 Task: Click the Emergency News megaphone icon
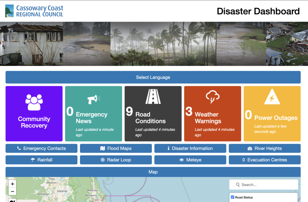pyautogui.click(x=94, y=99)
